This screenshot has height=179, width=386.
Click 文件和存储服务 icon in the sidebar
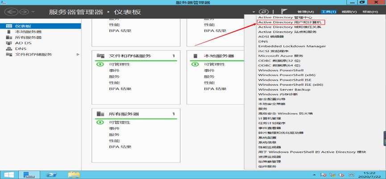[9, 54]
